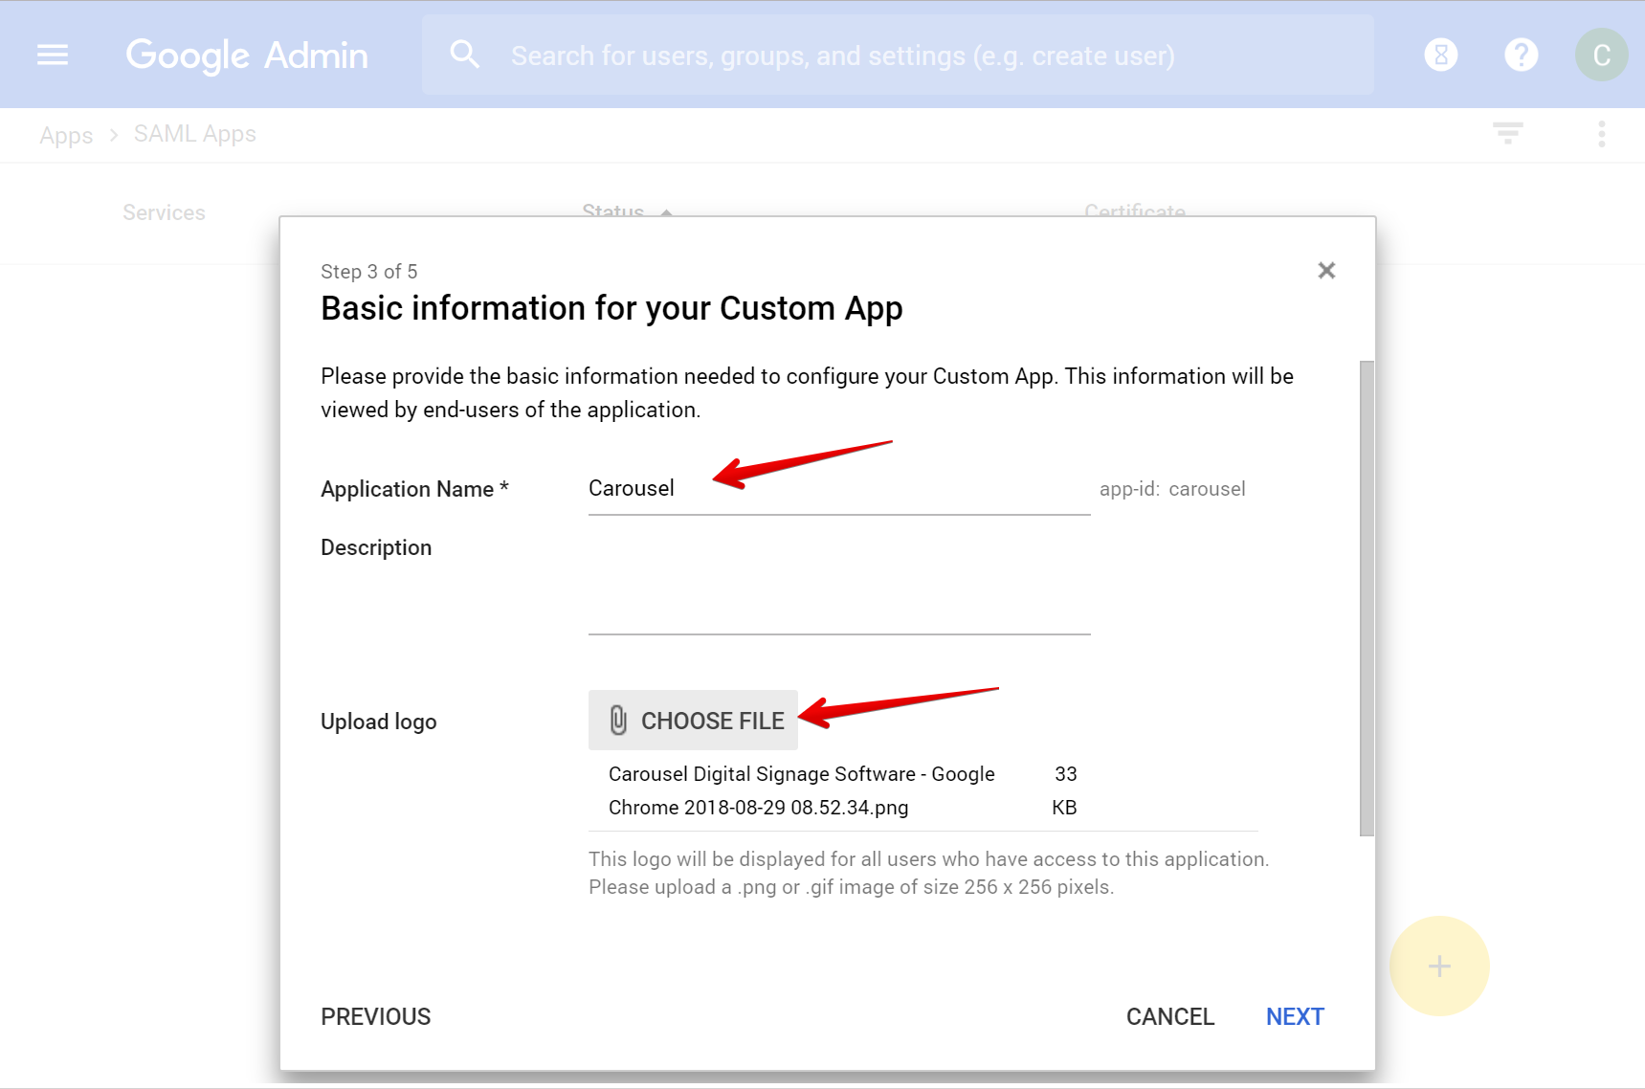Open the hourglass tasks icon
Image resolution: width=1645 pixels, height=1089 pixels.
[x=1441, y=55]
